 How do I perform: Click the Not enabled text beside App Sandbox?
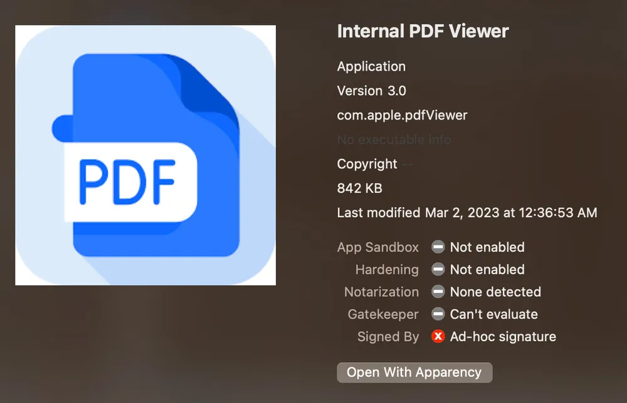(487, 247)
